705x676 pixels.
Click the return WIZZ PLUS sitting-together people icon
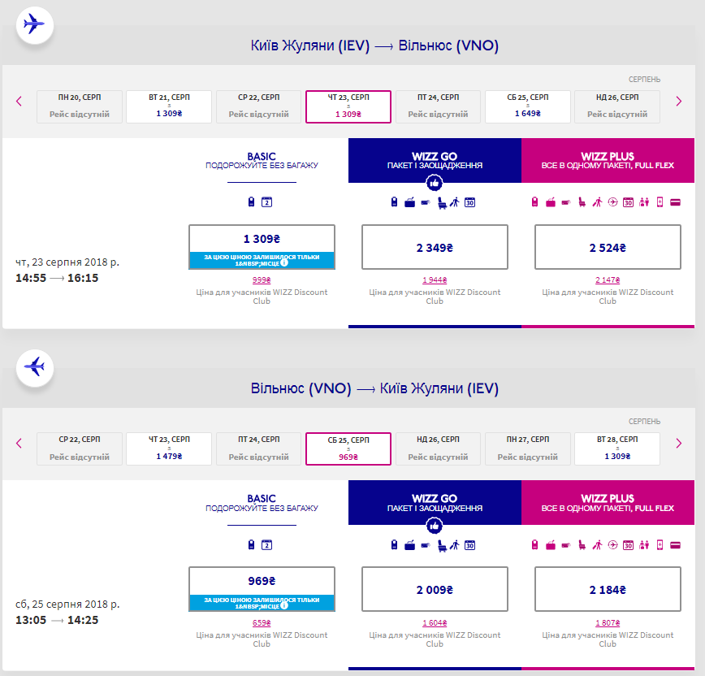(644, 544)
